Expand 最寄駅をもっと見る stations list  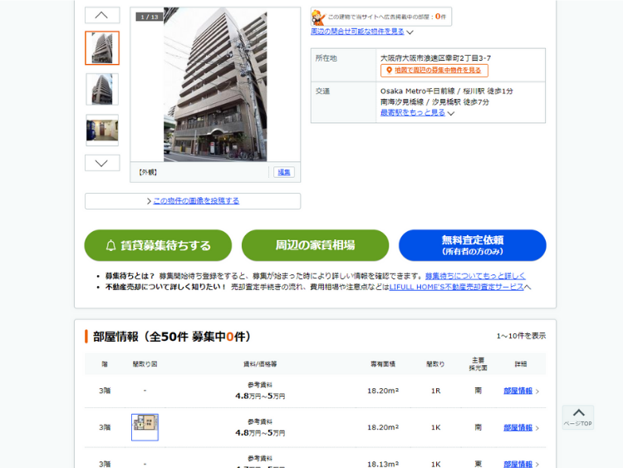tap(417, 112)
